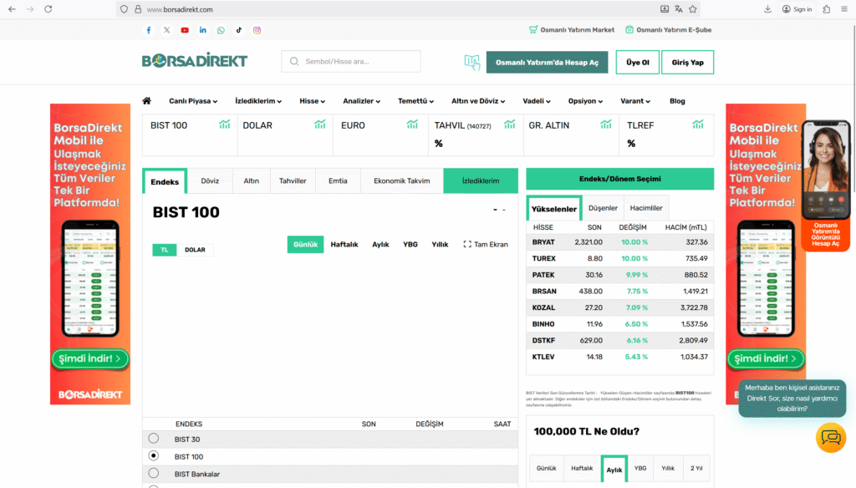Open the Altın ve Döviz dropdown
Viewport: 856px width, 488px height.
click(x=478, y=101)
